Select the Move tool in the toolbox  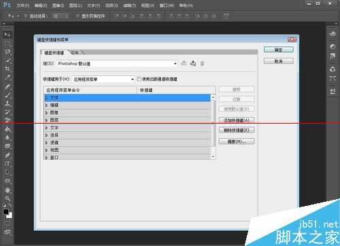[x=7, y=35]
